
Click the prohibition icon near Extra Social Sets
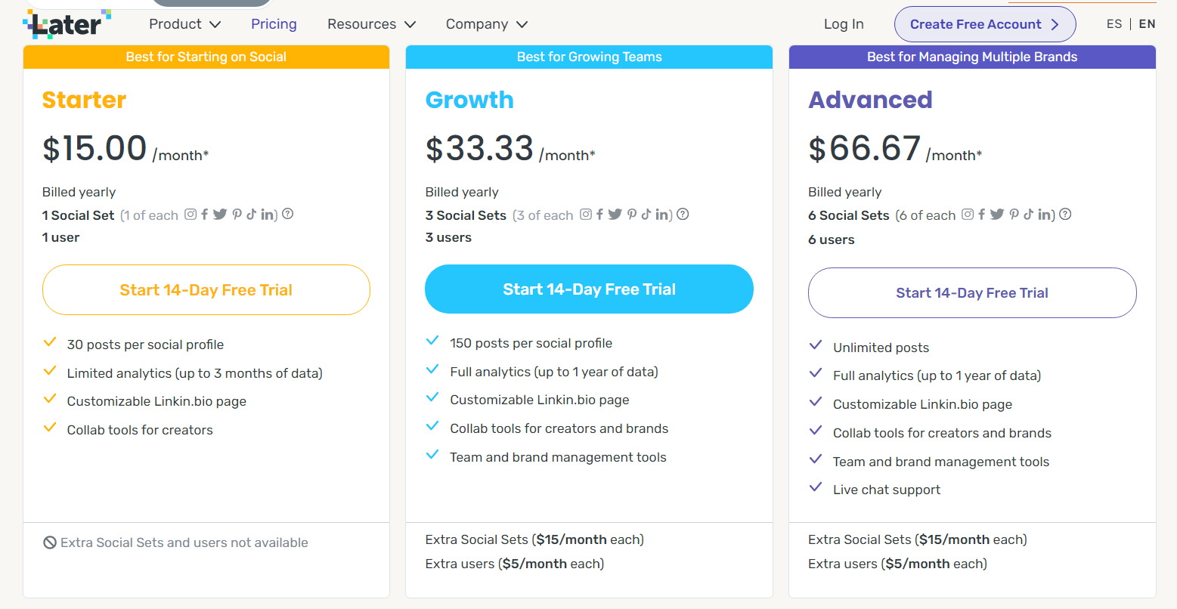(x=50, y=542)
